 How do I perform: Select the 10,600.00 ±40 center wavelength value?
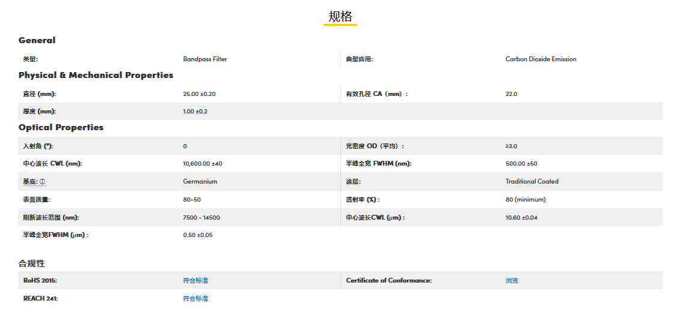point(203,164)
